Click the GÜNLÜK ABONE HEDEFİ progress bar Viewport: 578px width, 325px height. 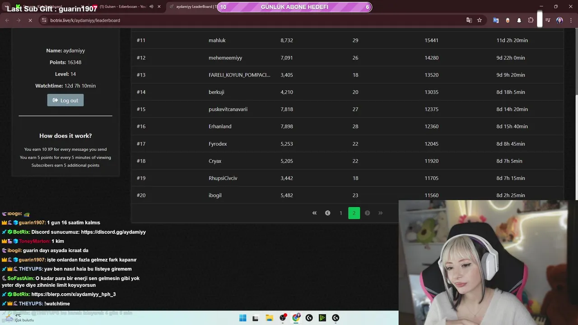(294, 7)
